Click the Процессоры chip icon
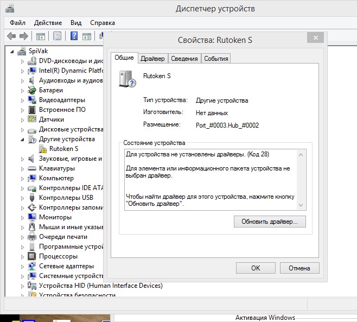Image resolution: width=357 pixels, height=322 pixels. point(32,256)
